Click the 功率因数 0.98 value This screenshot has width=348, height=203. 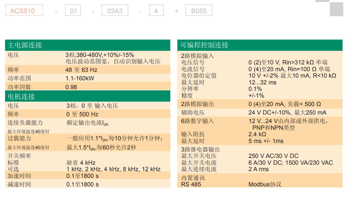click(71, 87)
